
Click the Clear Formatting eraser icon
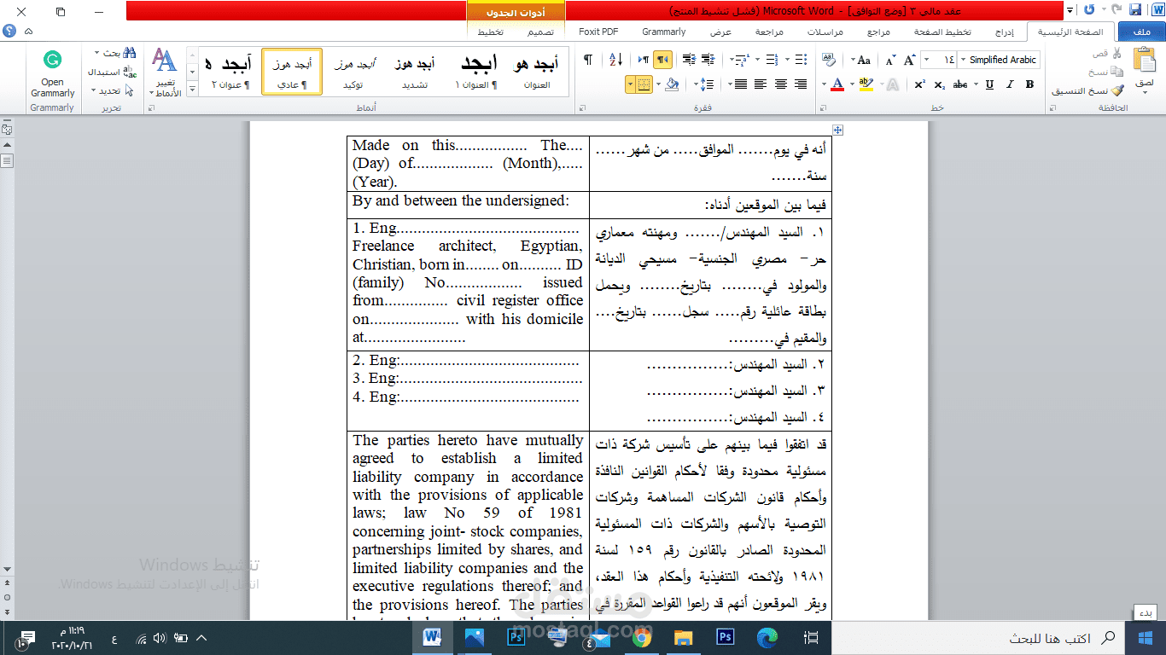pyautogui.click(x=830, y=60)
